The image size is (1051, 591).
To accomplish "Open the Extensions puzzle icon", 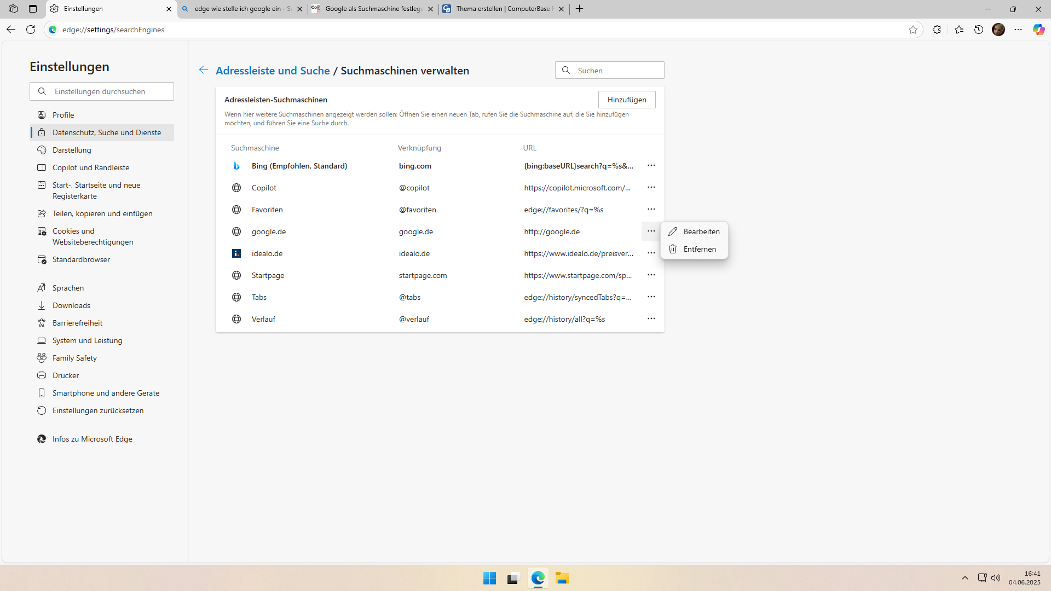I will pyautogui.click(x=937, y=30).
